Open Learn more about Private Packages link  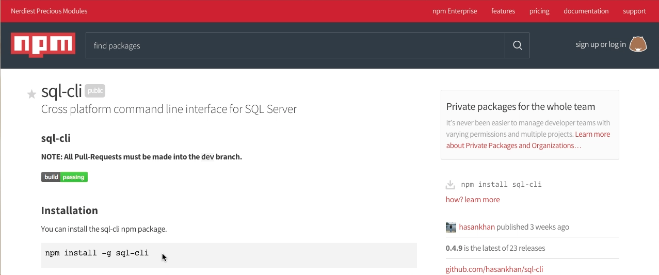click(x=528, y=140)
